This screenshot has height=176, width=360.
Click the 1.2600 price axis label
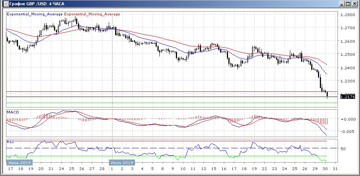348,41
